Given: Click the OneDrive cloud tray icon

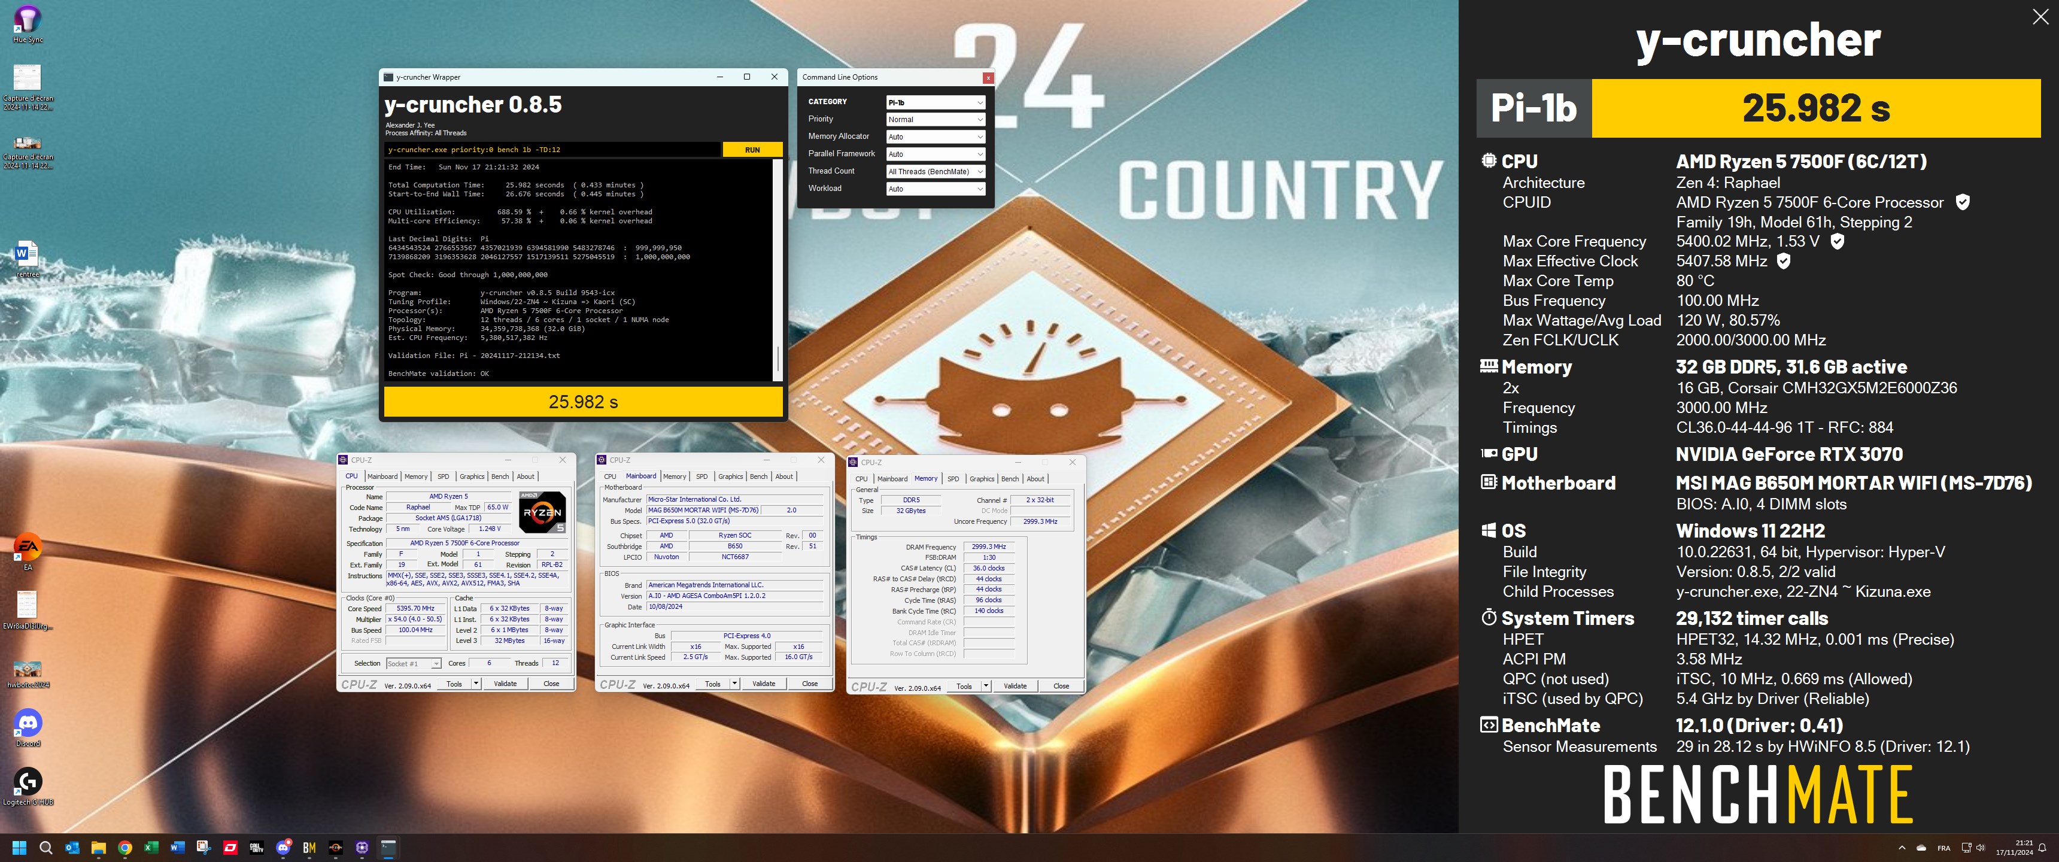Looking at the screenshot, I should click(1921, 848).
